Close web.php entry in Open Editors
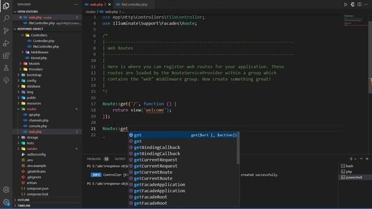This screenshot has width=372, height=209. [x=21, y=17]
